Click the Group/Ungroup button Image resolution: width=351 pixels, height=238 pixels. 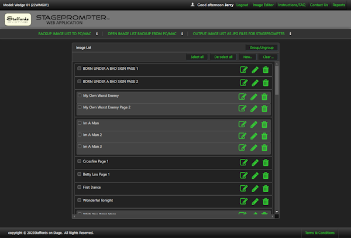261,47
